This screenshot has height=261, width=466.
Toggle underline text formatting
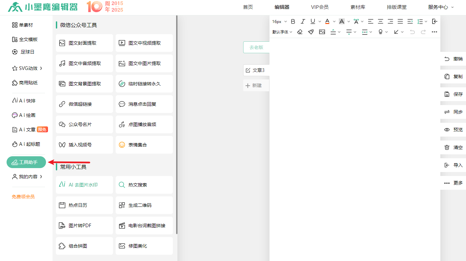click(x=313, y=21)
